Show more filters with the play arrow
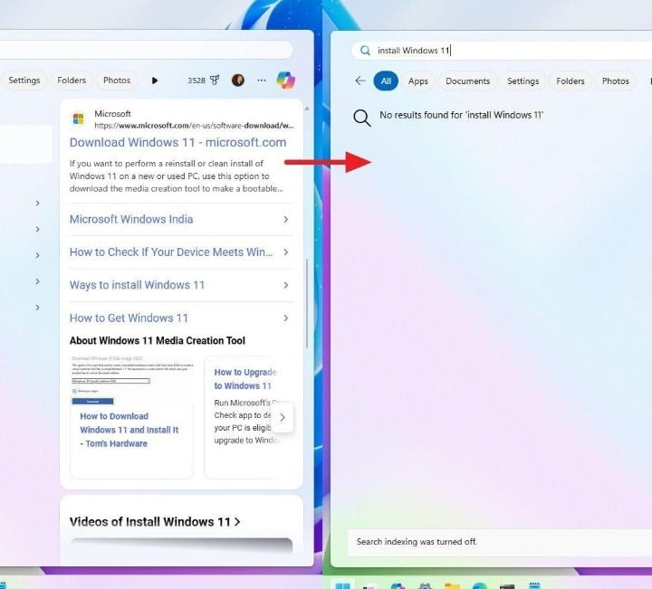The height and width of the screenshot is (589, 652). tap(155, 81)
